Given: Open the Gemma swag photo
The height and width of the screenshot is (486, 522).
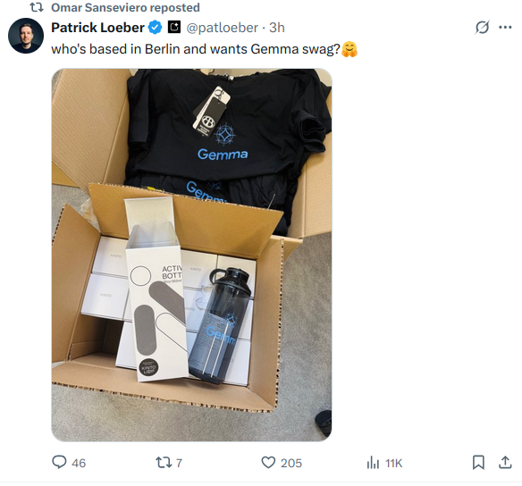Looking at the screenshot, I should (x=192, y=255).
